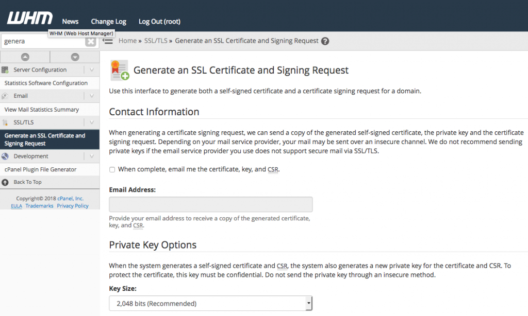528x316 pixels.
Task: Click the Email Address input field
Action: pos(211,204)
